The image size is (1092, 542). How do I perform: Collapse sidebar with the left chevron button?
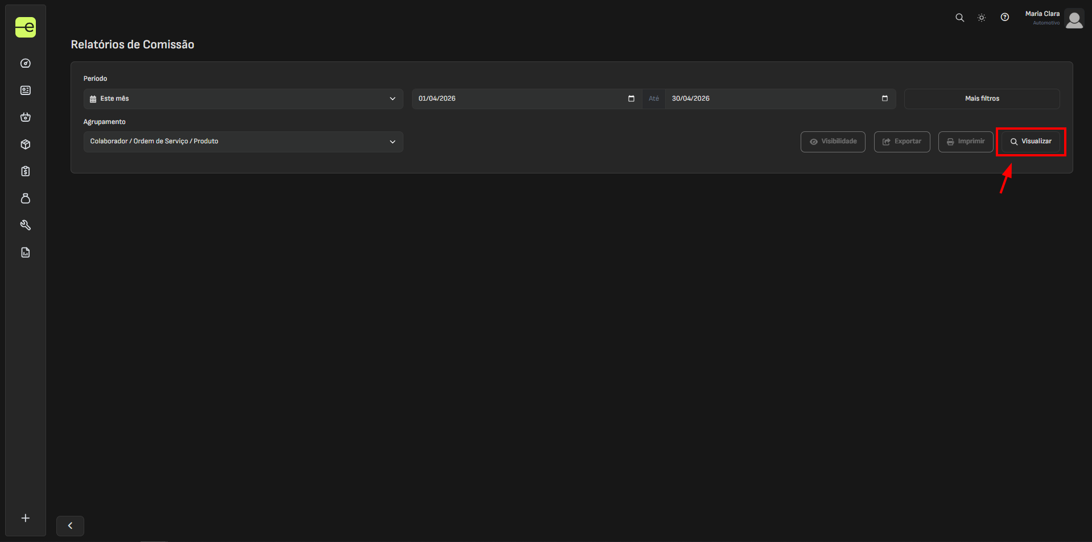70,526
